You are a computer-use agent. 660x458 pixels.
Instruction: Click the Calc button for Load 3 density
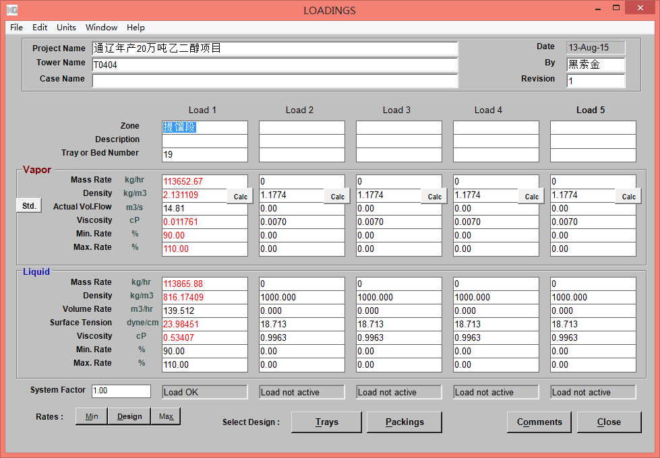point(434,197)
